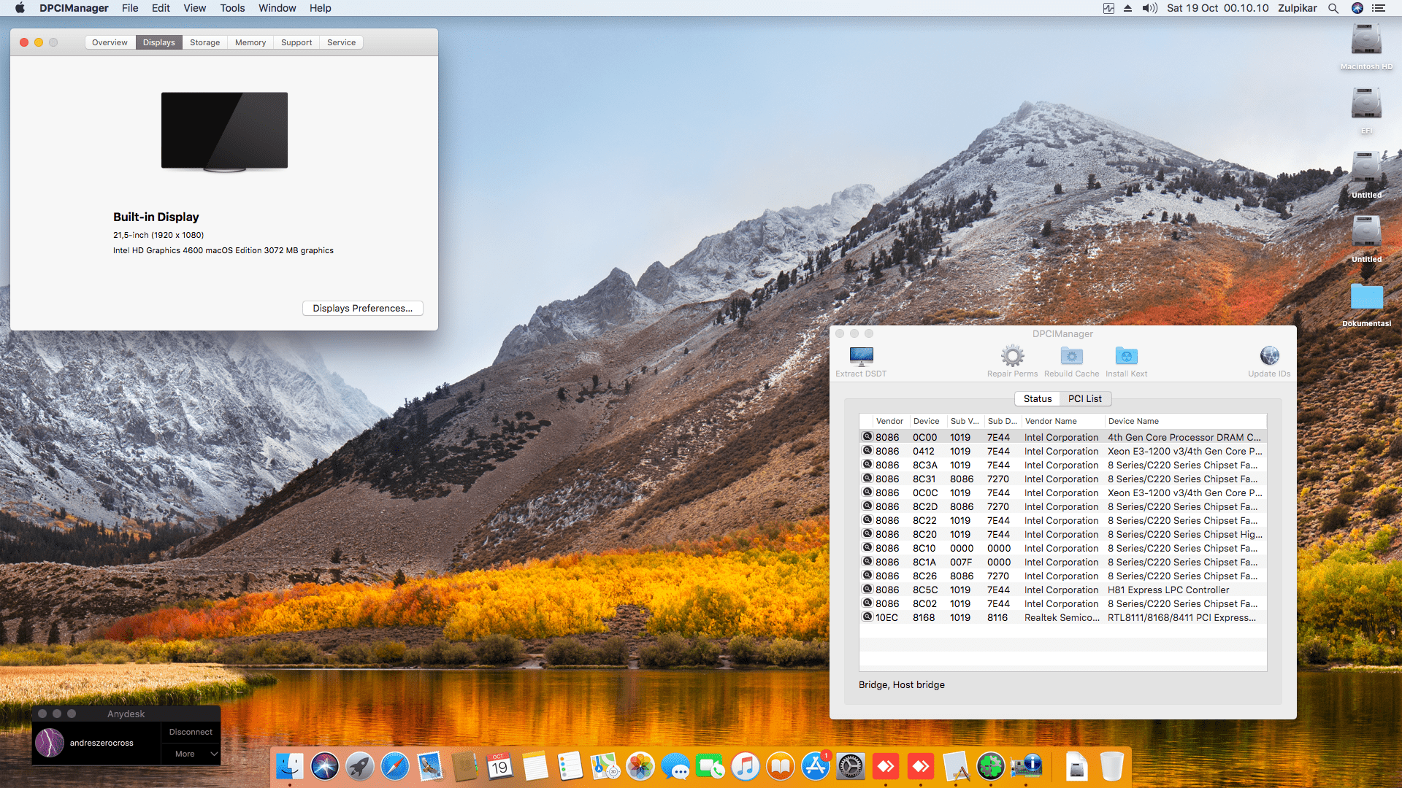This screenshot has height=788, width=1402.
Task: Switch to the Storage tab
Action: [204, 42]
